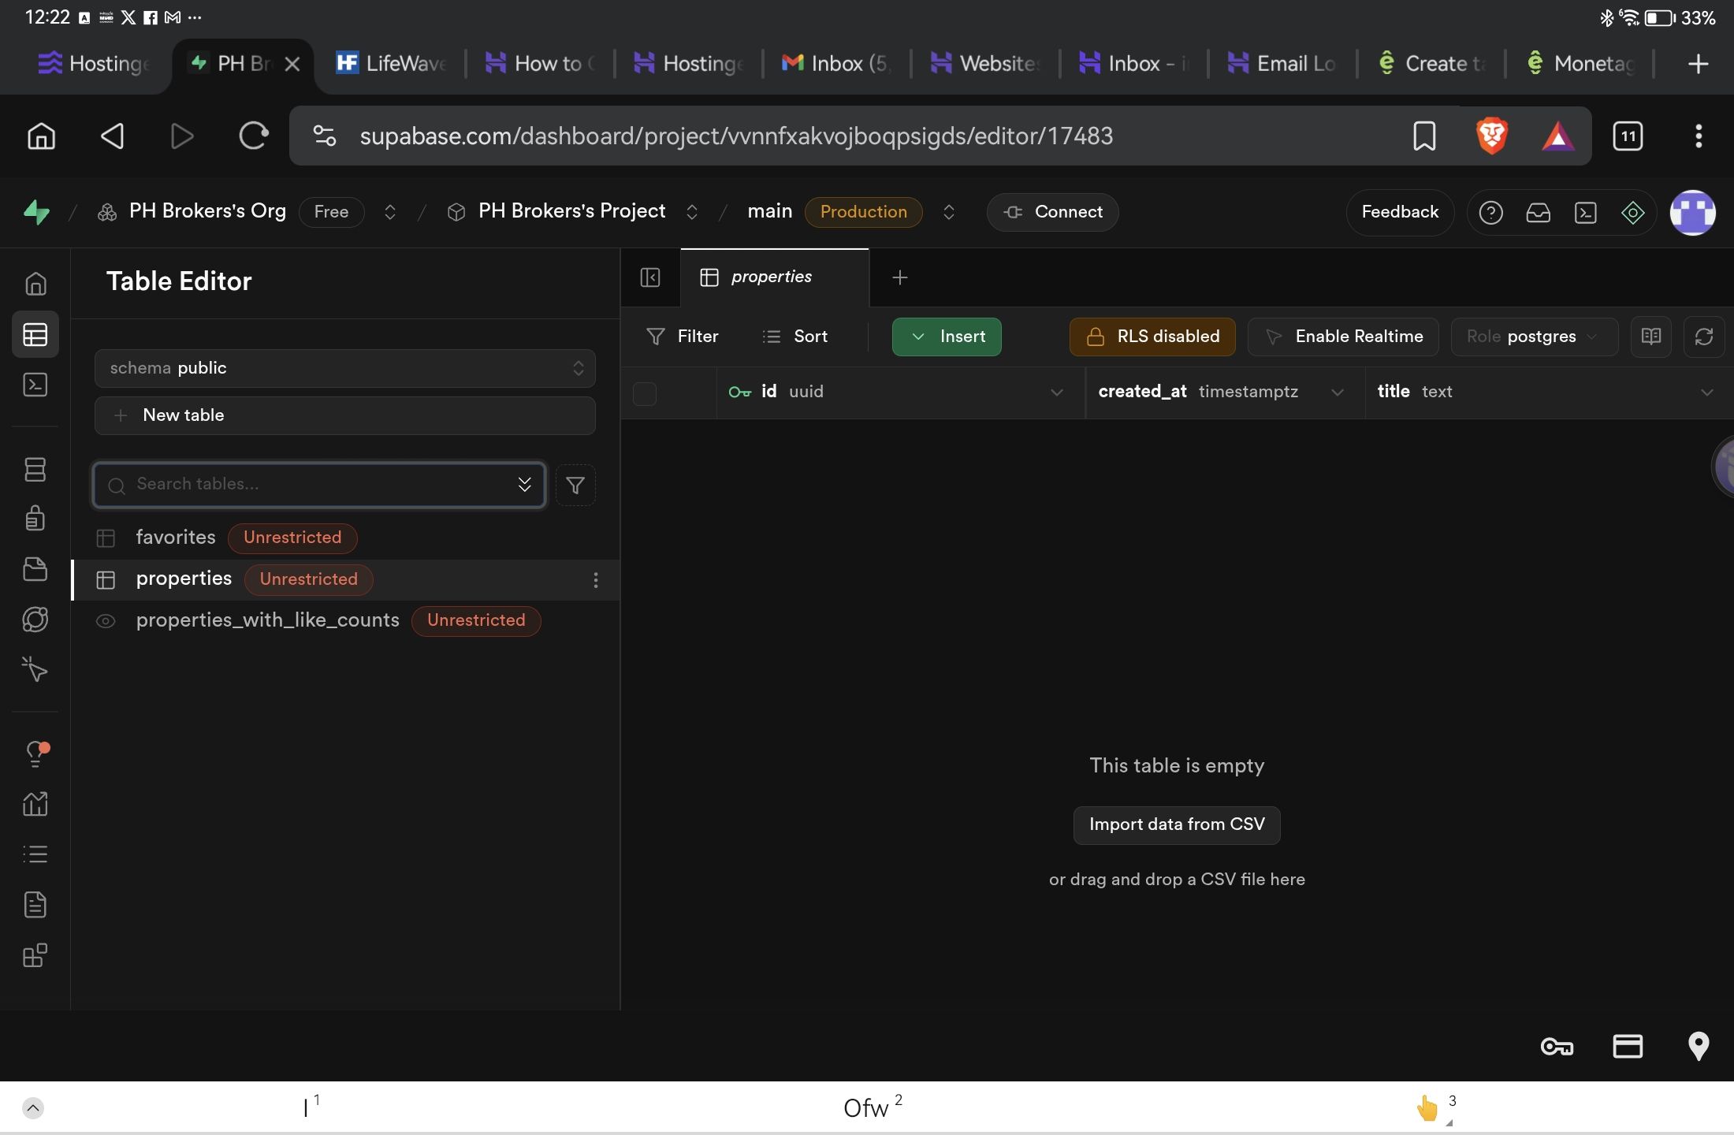Open the schema public dropdown

pyautogui.click(x=344, y=368)
